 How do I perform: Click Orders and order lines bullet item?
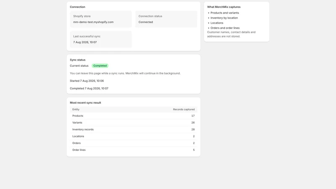tap(225, 28)
